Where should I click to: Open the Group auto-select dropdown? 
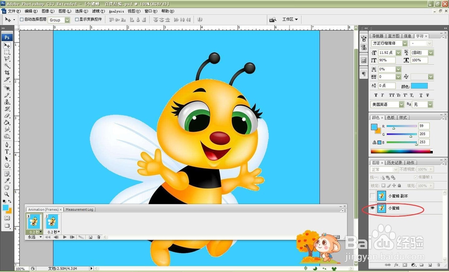pos(67,20)
